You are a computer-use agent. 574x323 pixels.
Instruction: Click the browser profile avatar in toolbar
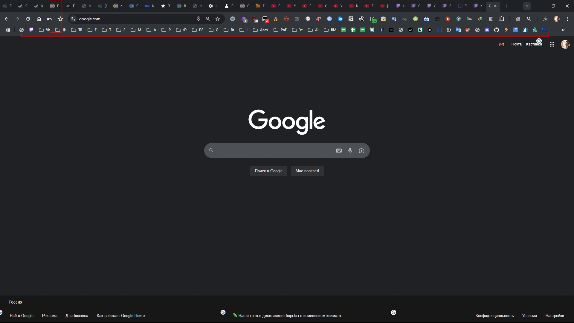pos(557,19)
